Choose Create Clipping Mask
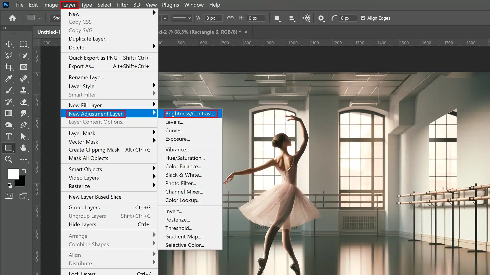 [x=109, y=150]
